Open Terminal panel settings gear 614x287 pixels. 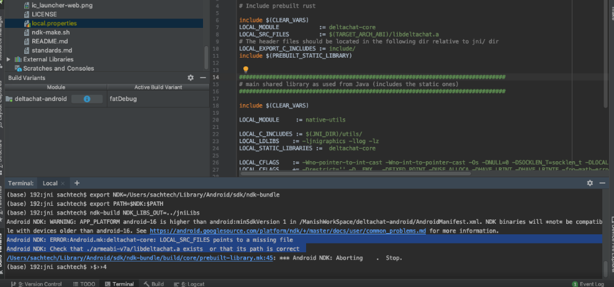click(590, 183)
